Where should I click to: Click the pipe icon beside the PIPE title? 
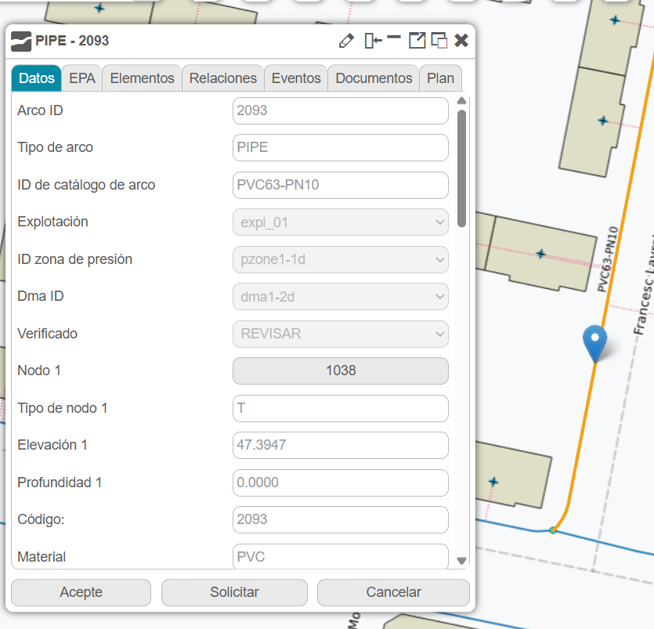(21, 41)
